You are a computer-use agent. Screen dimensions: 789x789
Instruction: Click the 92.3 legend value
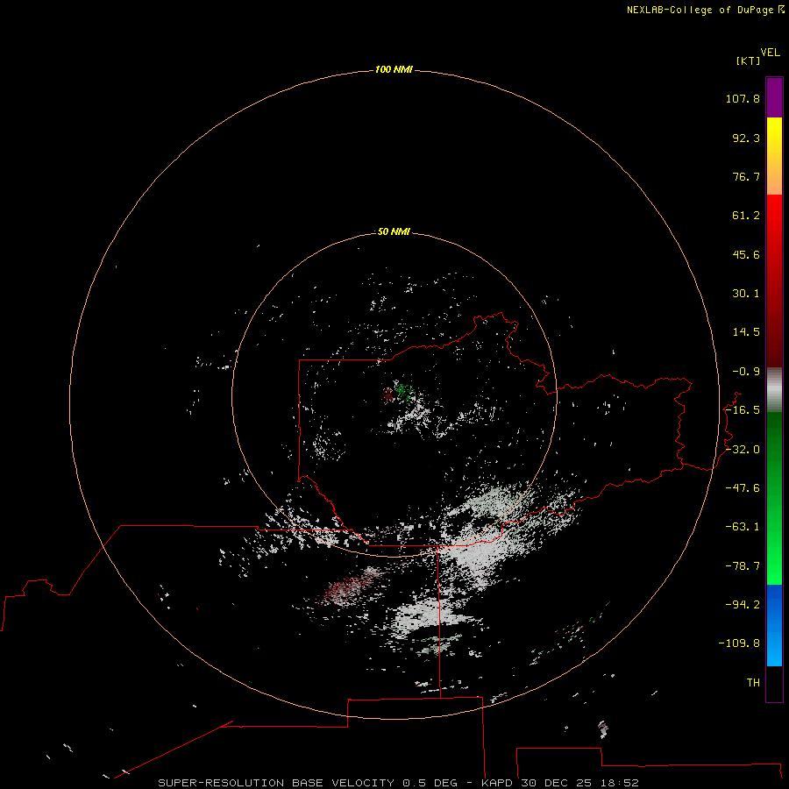click(746, 138)
